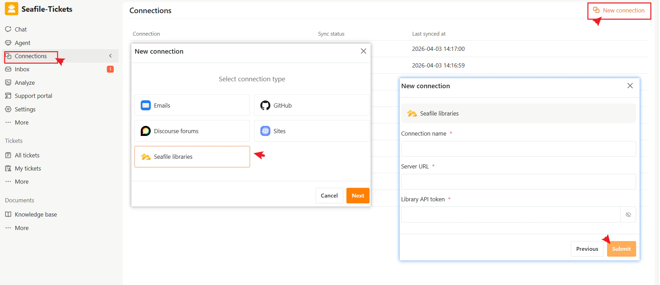Screen dimensions: 660x285
Task: Submit the new Seafile connection
Action: 621,249
